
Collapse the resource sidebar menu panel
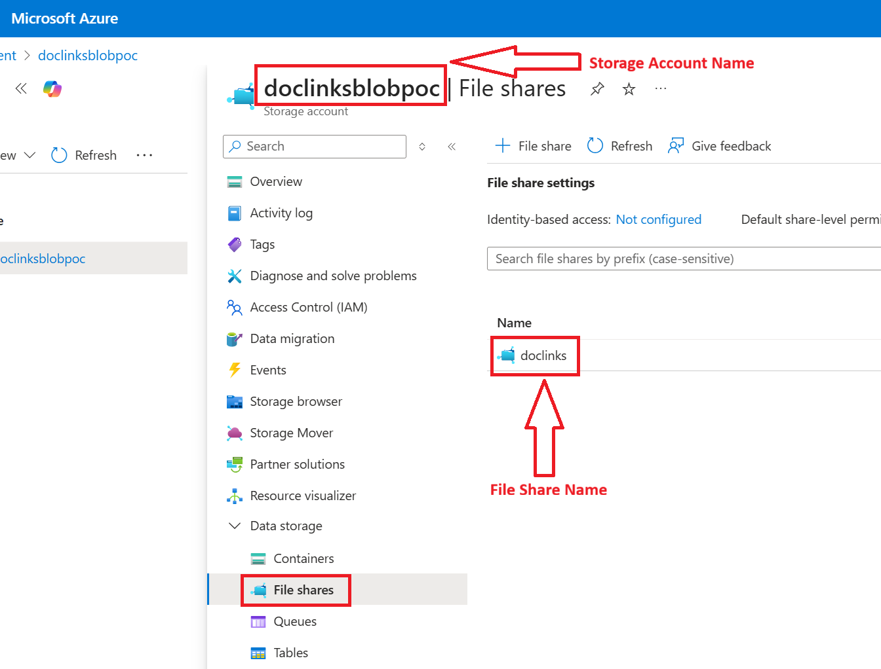(452, 147)
